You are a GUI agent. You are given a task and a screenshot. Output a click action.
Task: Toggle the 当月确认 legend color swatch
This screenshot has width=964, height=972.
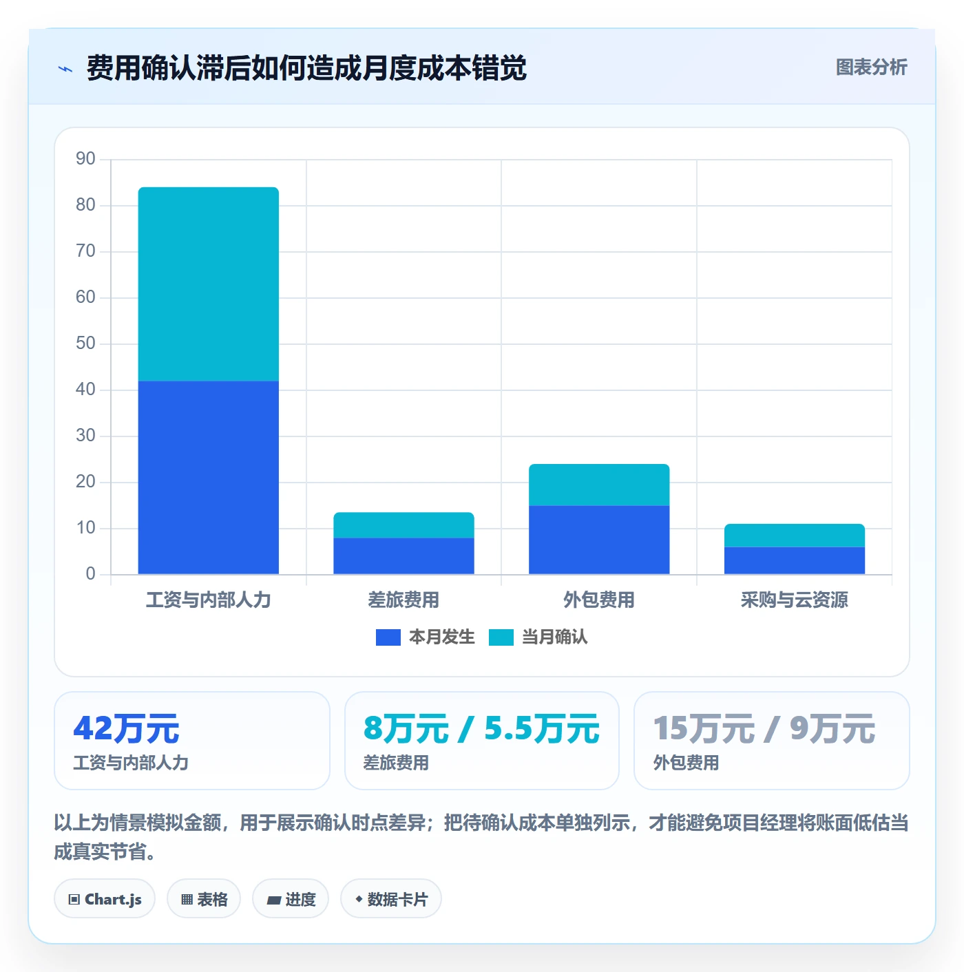[x=501, y=637]
